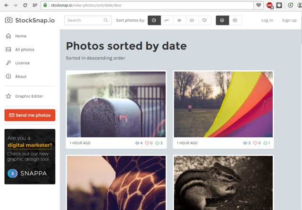Sort photos by date clock icon

(x=154, y=20)
